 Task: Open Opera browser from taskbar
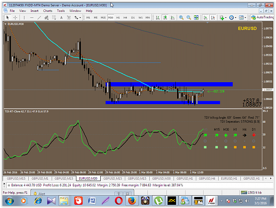click(119, 200)
